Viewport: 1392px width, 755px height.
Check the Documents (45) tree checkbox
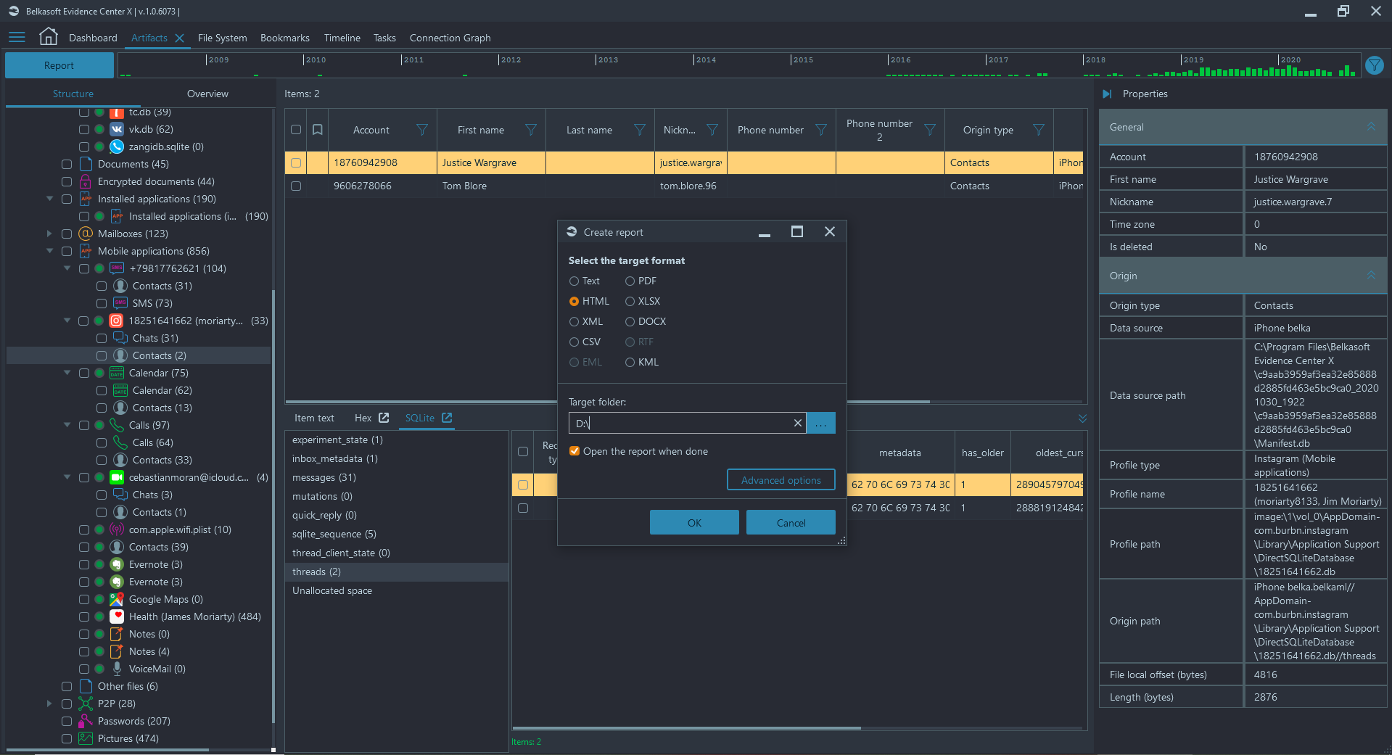point(67,164)
